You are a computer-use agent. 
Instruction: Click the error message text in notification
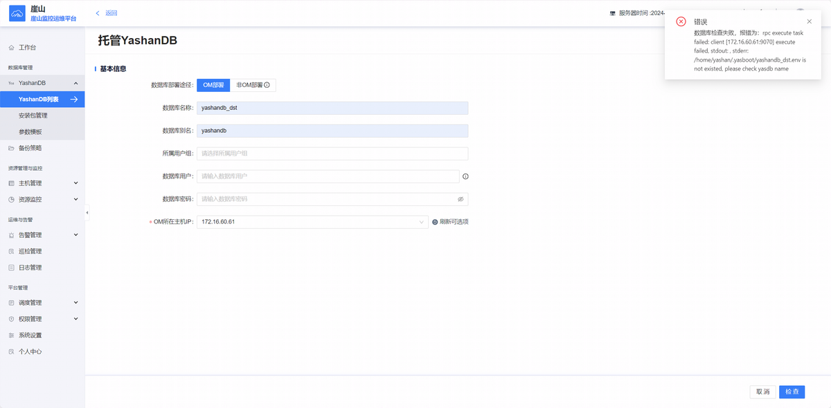coord(749,50)
